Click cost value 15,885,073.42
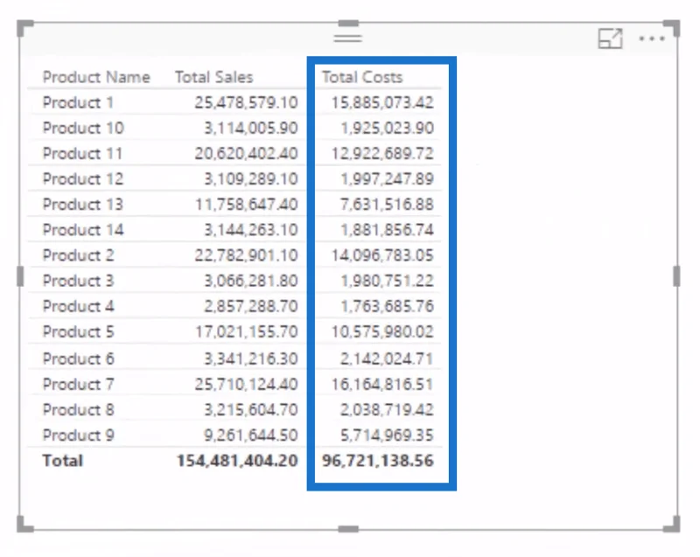Viewport: 700px width, 557px height. pos(382,102)
